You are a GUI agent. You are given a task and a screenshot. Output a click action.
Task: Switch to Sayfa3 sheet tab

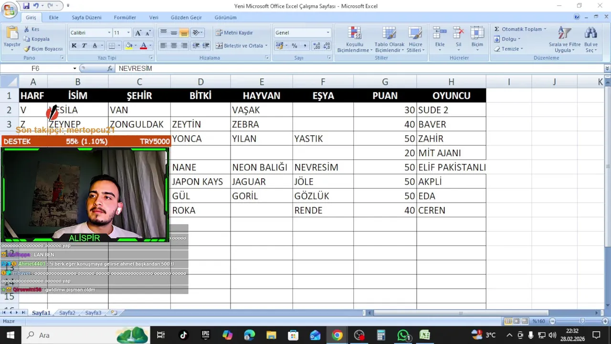[93, 313]
